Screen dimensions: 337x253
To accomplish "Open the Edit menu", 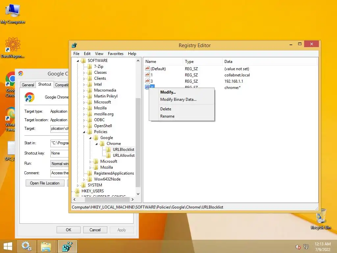I will (x=87, y=54).
